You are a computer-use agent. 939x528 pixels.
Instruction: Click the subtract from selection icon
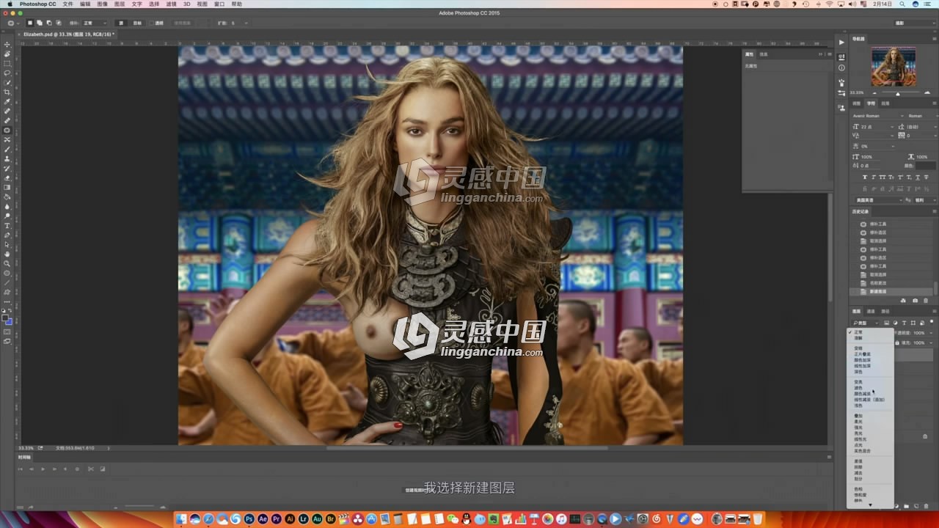coord(48,23)
